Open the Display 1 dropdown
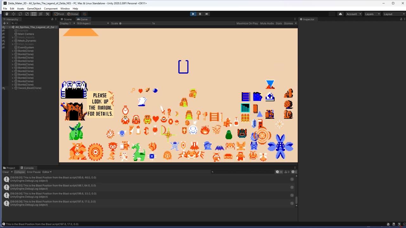 click(67, 23)
